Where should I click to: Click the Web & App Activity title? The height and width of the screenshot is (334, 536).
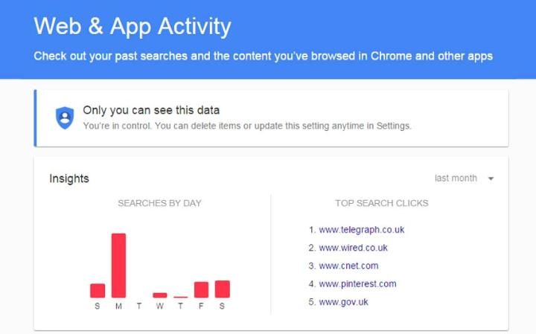(x=133, y=27)
